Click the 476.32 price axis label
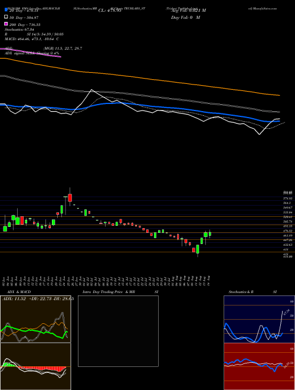 (x=289, y=231)
